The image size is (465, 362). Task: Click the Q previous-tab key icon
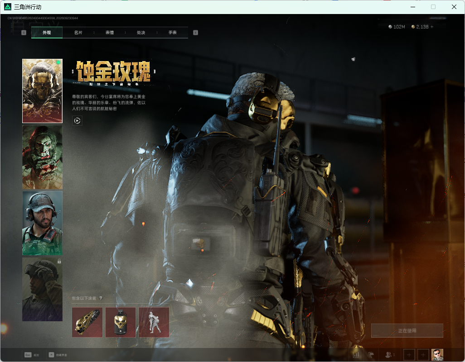(x=24, y=33)
